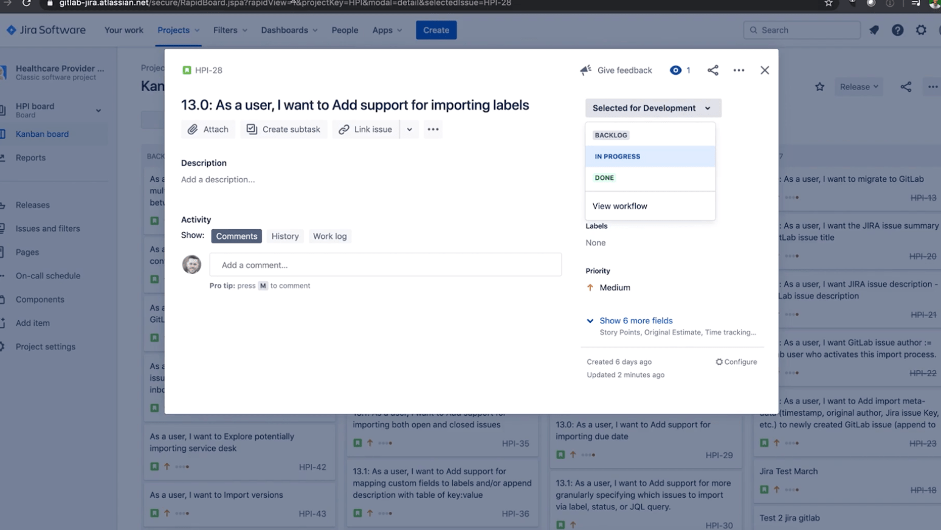Image resolution: width=941 pixels, height=530 pixels.
Task: Open the Help question mark icon
Action: 897,30
